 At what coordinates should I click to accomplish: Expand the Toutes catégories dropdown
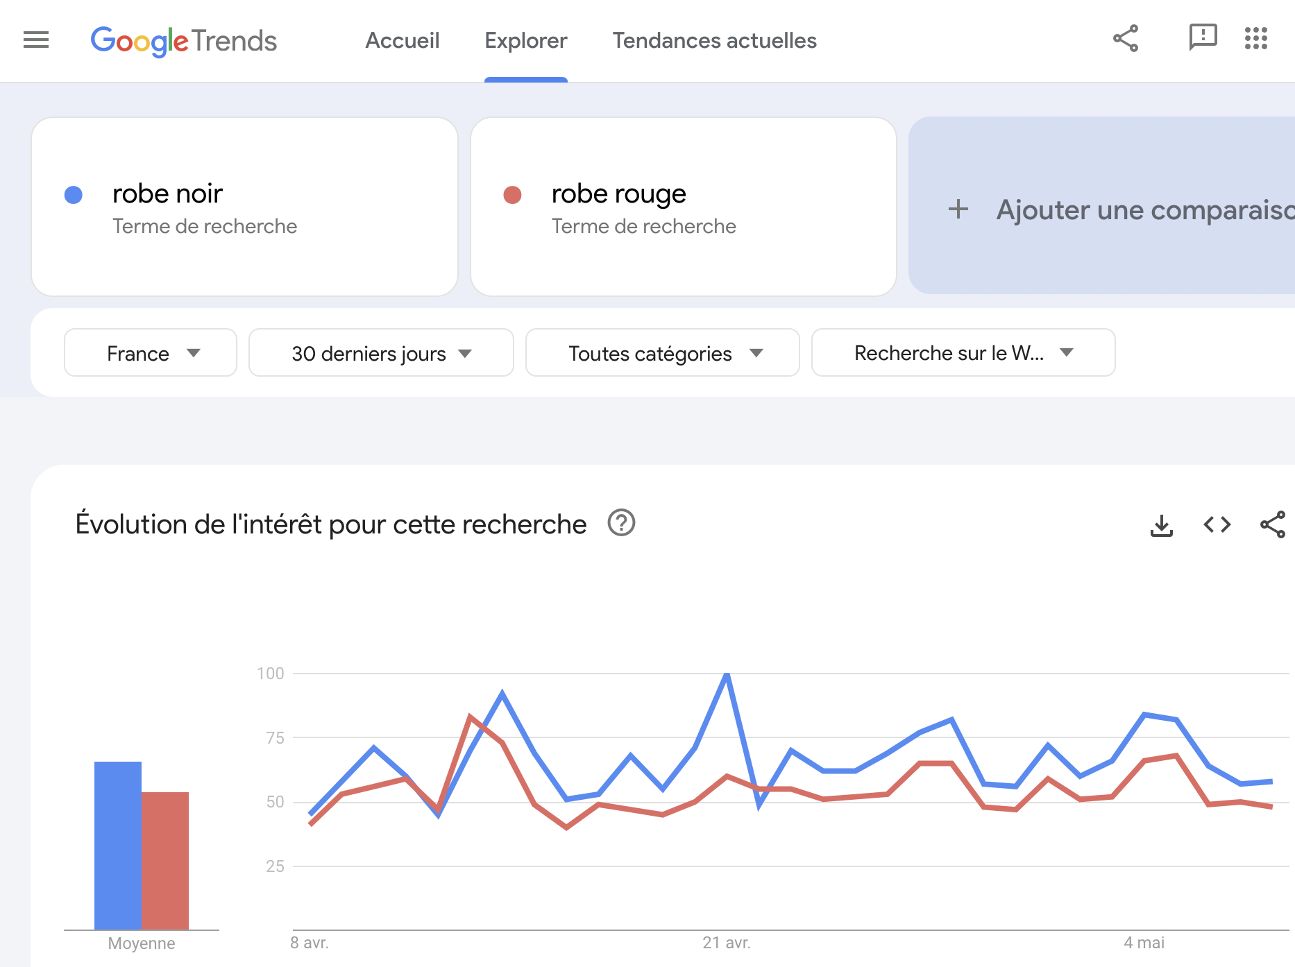point(663,353)
